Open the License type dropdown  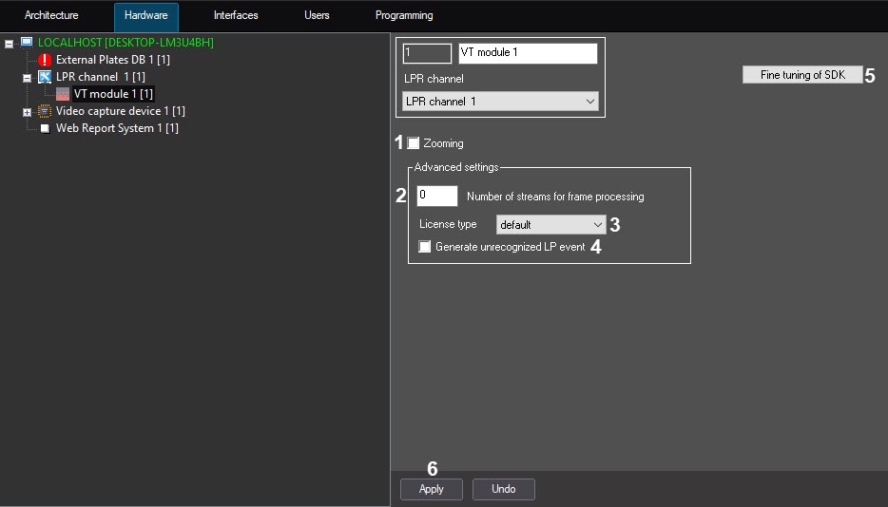550,225
